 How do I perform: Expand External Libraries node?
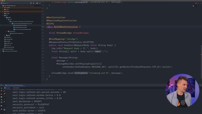tap(1, 49)
